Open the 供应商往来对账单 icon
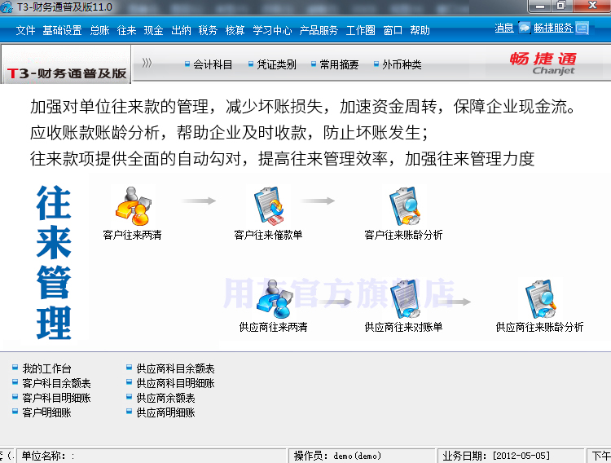The image size is (611, 463). click(x=405, y=299)
